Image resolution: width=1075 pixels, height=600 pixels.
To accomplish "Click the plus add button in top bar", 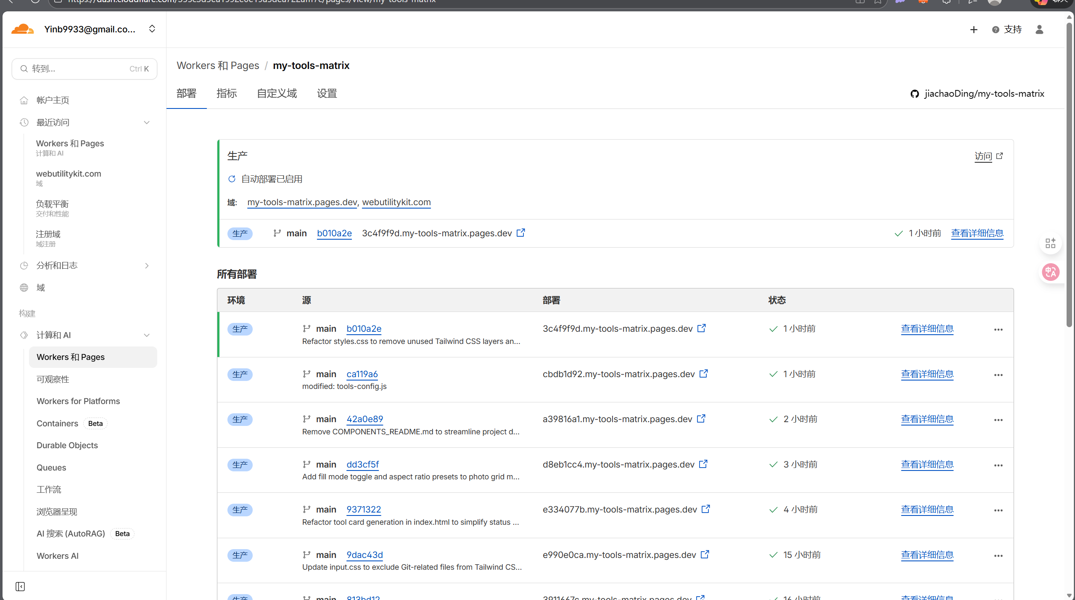I will pyautogui.click(x=974, y=29).
